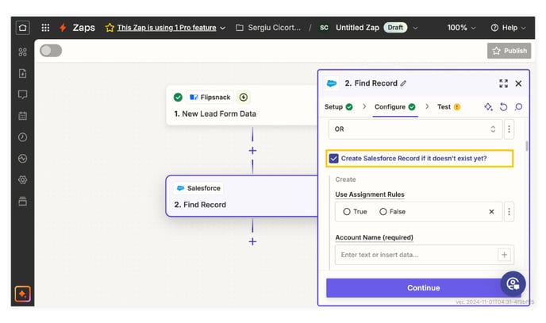Viewport: 546px width, 323px height.
Task: Switch to the Setup tab
Action: coord(338,107)
